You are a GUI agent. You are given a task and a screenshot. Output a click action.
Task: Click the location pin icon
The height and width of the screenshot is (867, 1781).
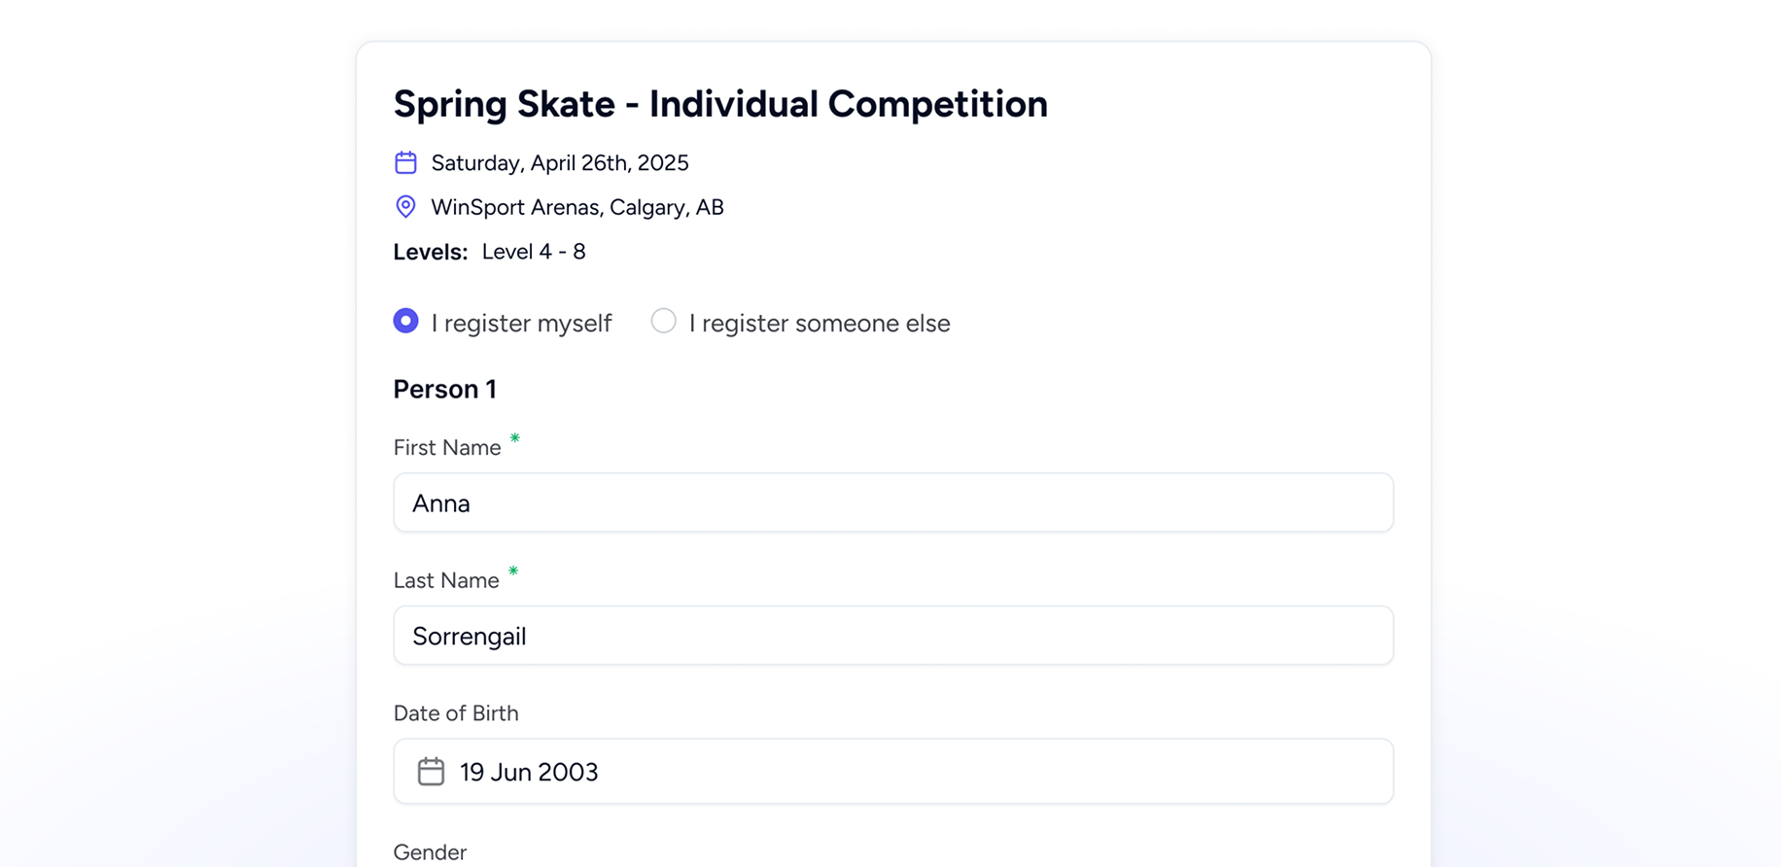point(405,207)
